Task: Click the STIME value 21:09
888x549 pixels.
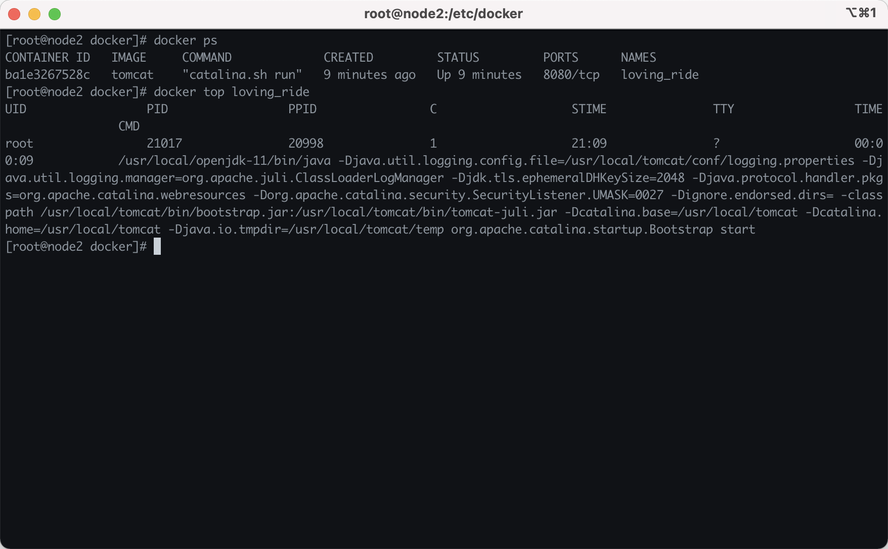Action: 589,144
